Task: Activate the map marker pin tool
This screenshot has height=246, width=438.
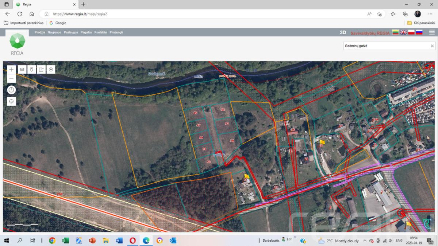Action: [32, 69]
